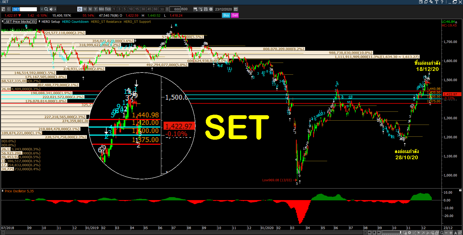Select the .SET Price blocks(35) legend

click(20, 22)
